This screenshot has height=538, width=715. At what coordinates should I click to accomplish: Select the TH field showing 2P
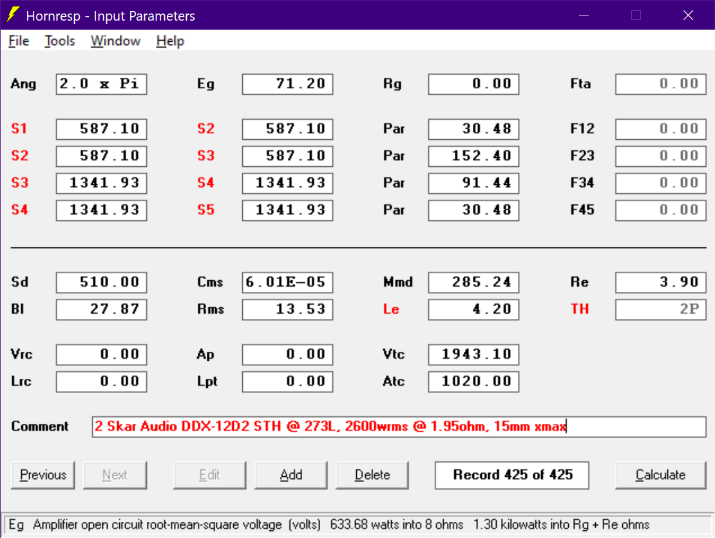(661, 309)
